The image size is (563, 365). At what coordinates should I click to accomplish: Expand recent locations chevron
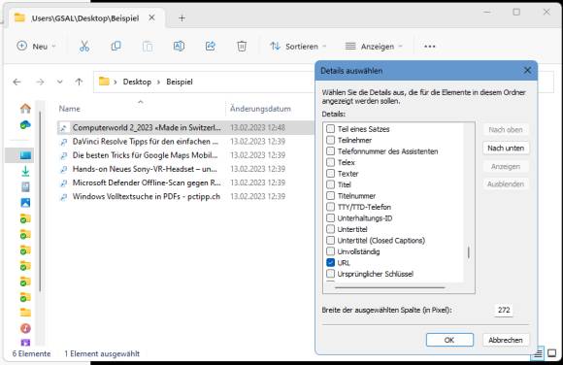click(59, 82)
